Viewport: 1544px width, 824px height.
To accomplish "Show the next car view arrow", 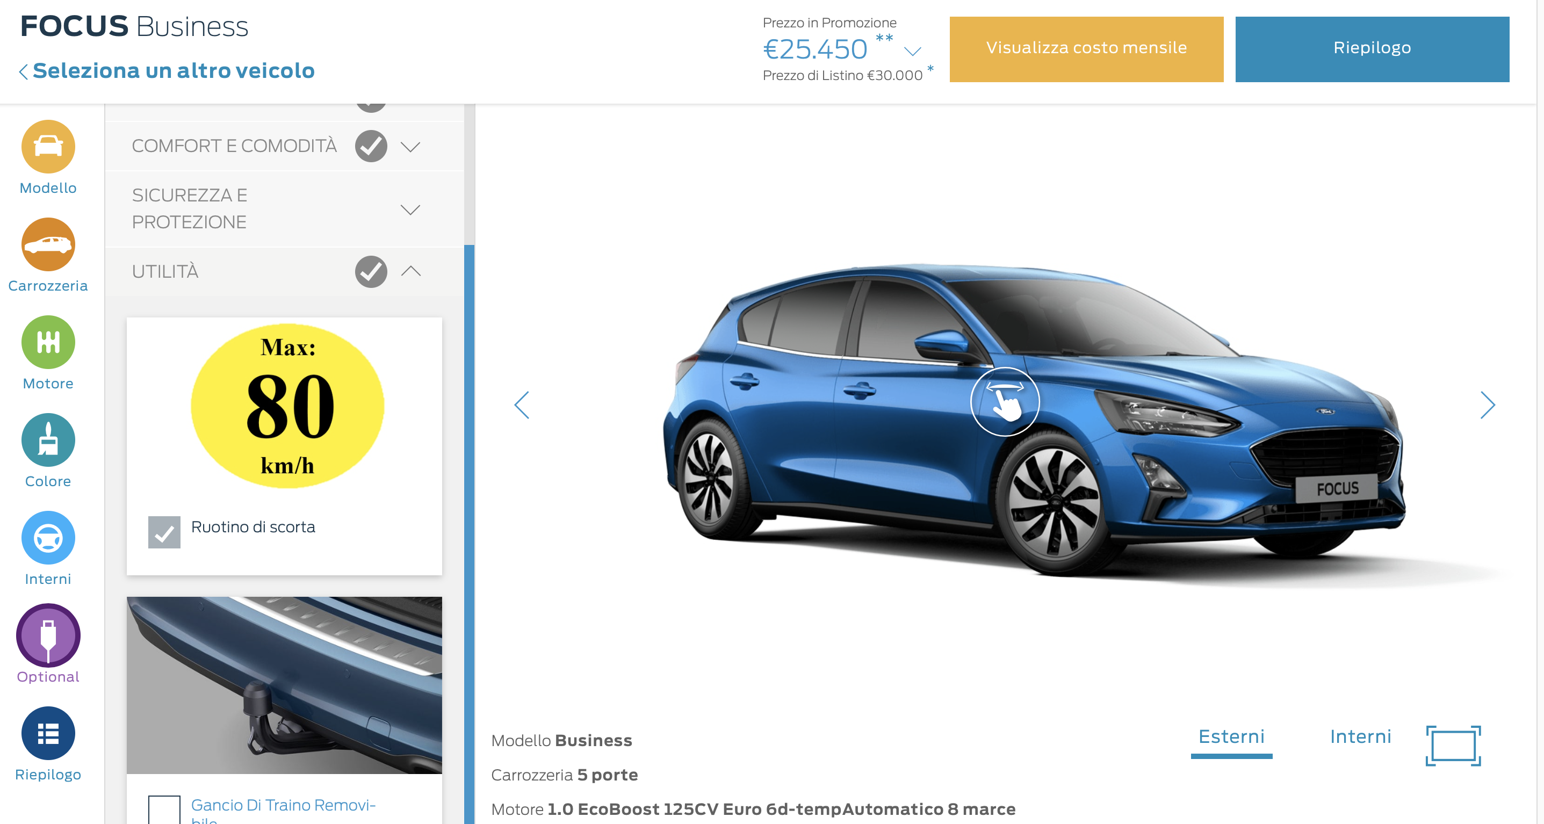I will (1487, 405).
